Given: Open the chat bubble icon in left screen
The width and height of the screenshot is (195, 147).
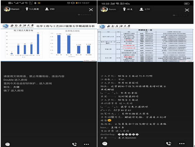Looking at the screenshot, I should click(x=8, y=144).
